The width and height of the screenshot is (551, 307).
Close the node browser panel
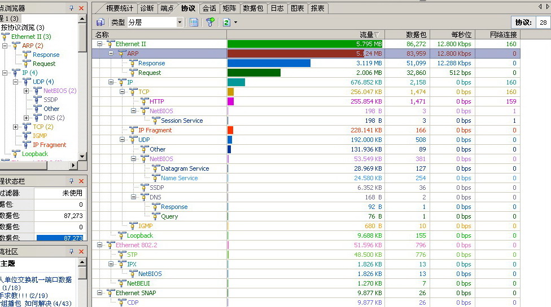[x=81, y=8]
